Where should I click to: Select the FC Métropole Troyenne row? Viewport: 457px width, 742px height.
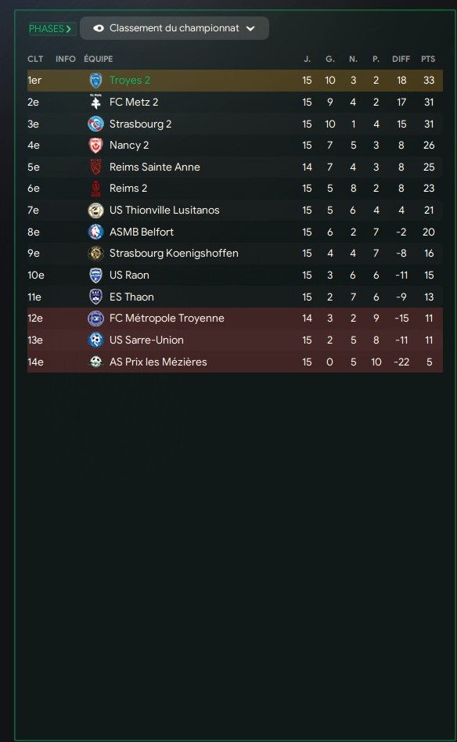point(235,319)
